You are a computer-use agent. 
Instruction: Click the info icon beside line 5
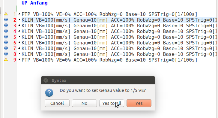[x=6, y=37]
